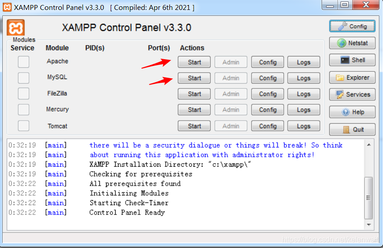Viewport: 383px width, 248px height.
Task: Click the blue 'about running this application' log line
Action: (x=202, y=155)
